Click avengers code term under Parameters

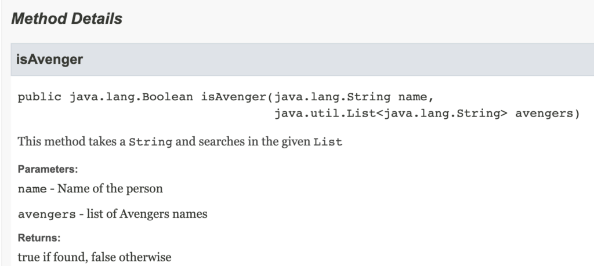[46, 214]
